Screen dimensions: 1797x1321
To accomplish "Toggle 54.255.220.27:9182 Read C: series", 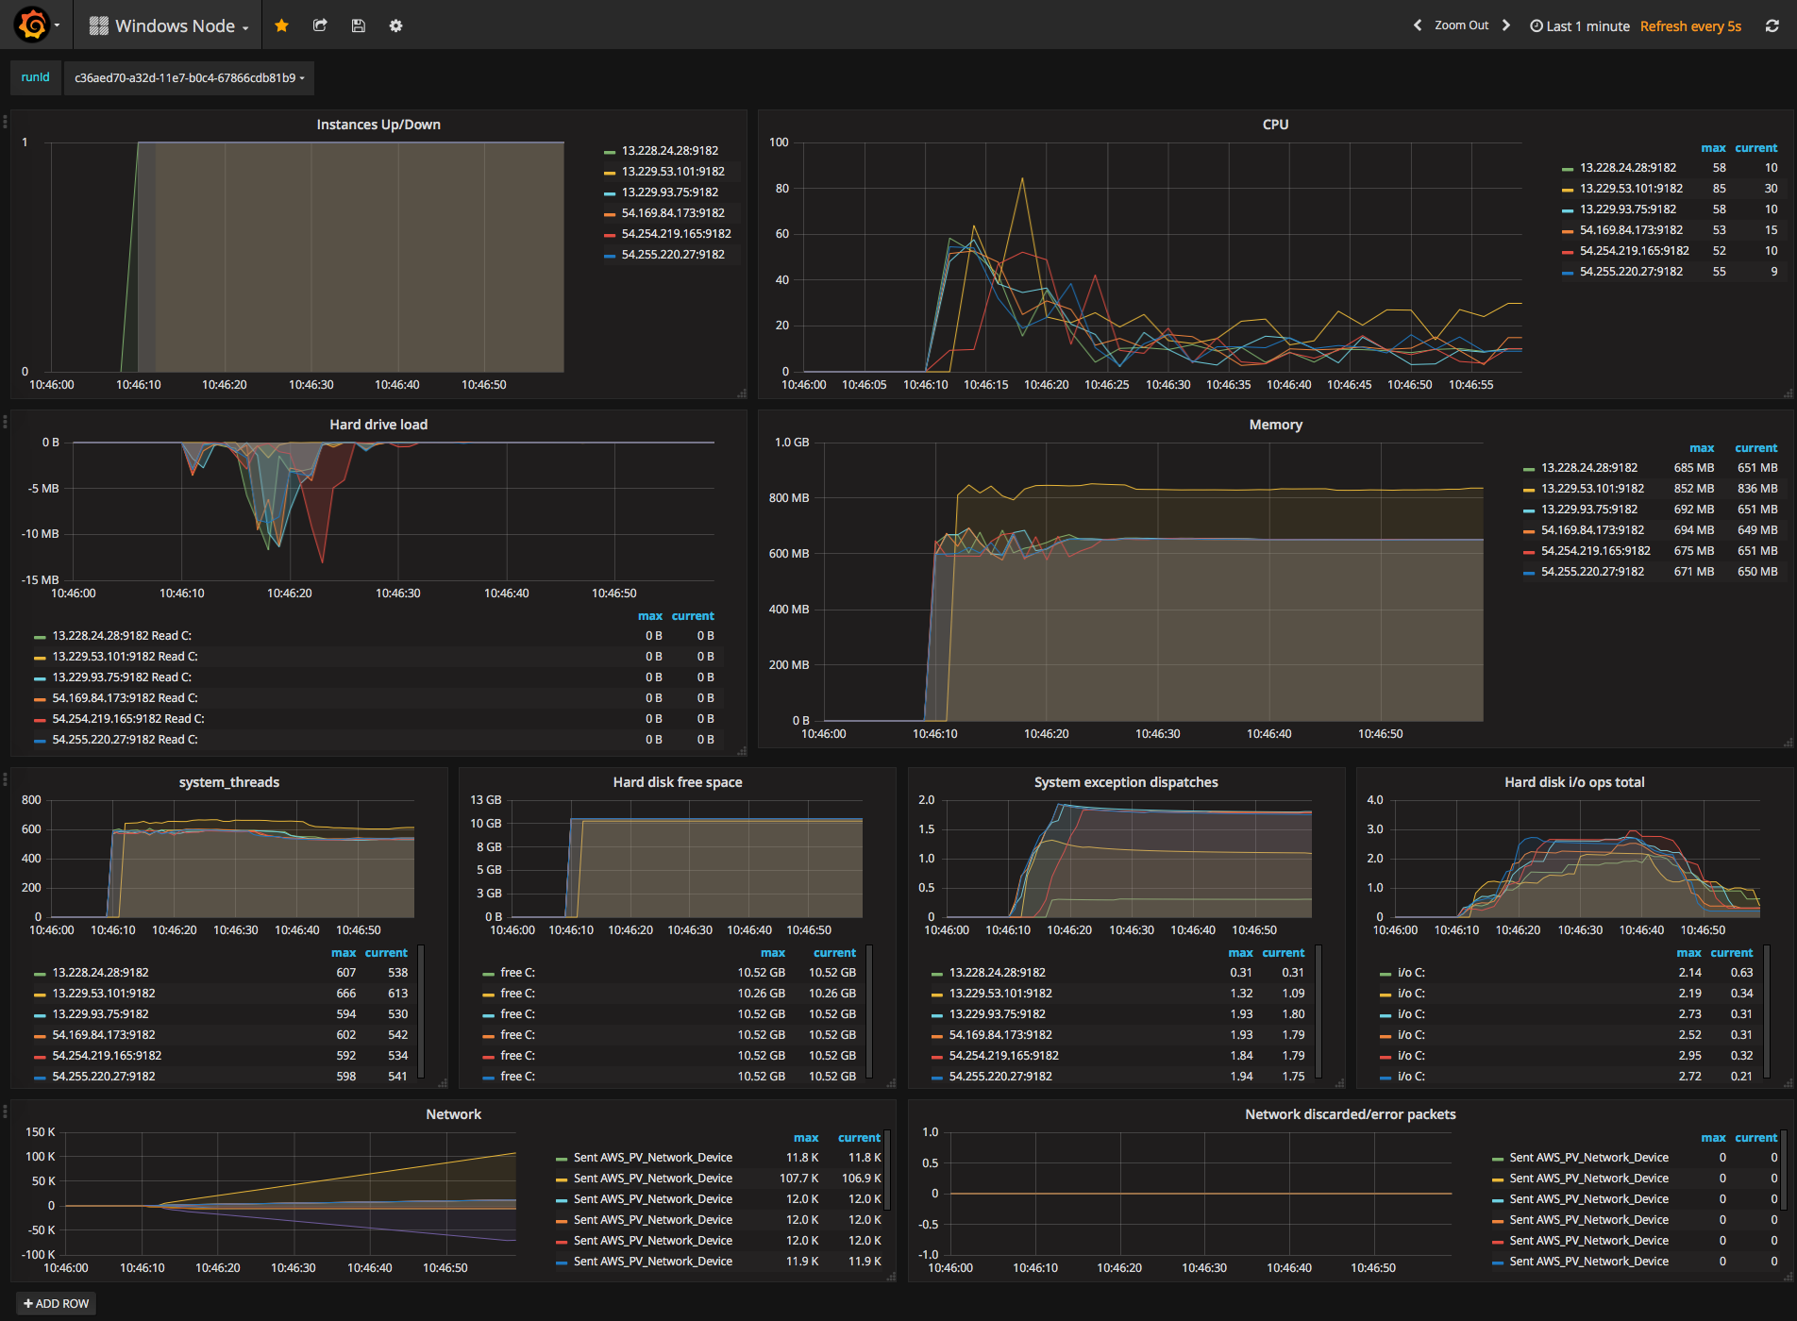I will [125, 740].
